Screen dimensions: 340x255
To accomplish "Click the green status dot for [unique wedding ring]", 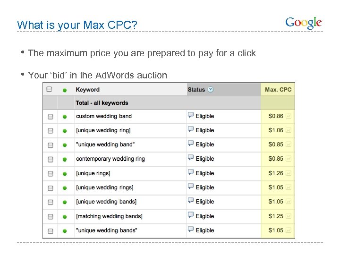I will 65,131.
